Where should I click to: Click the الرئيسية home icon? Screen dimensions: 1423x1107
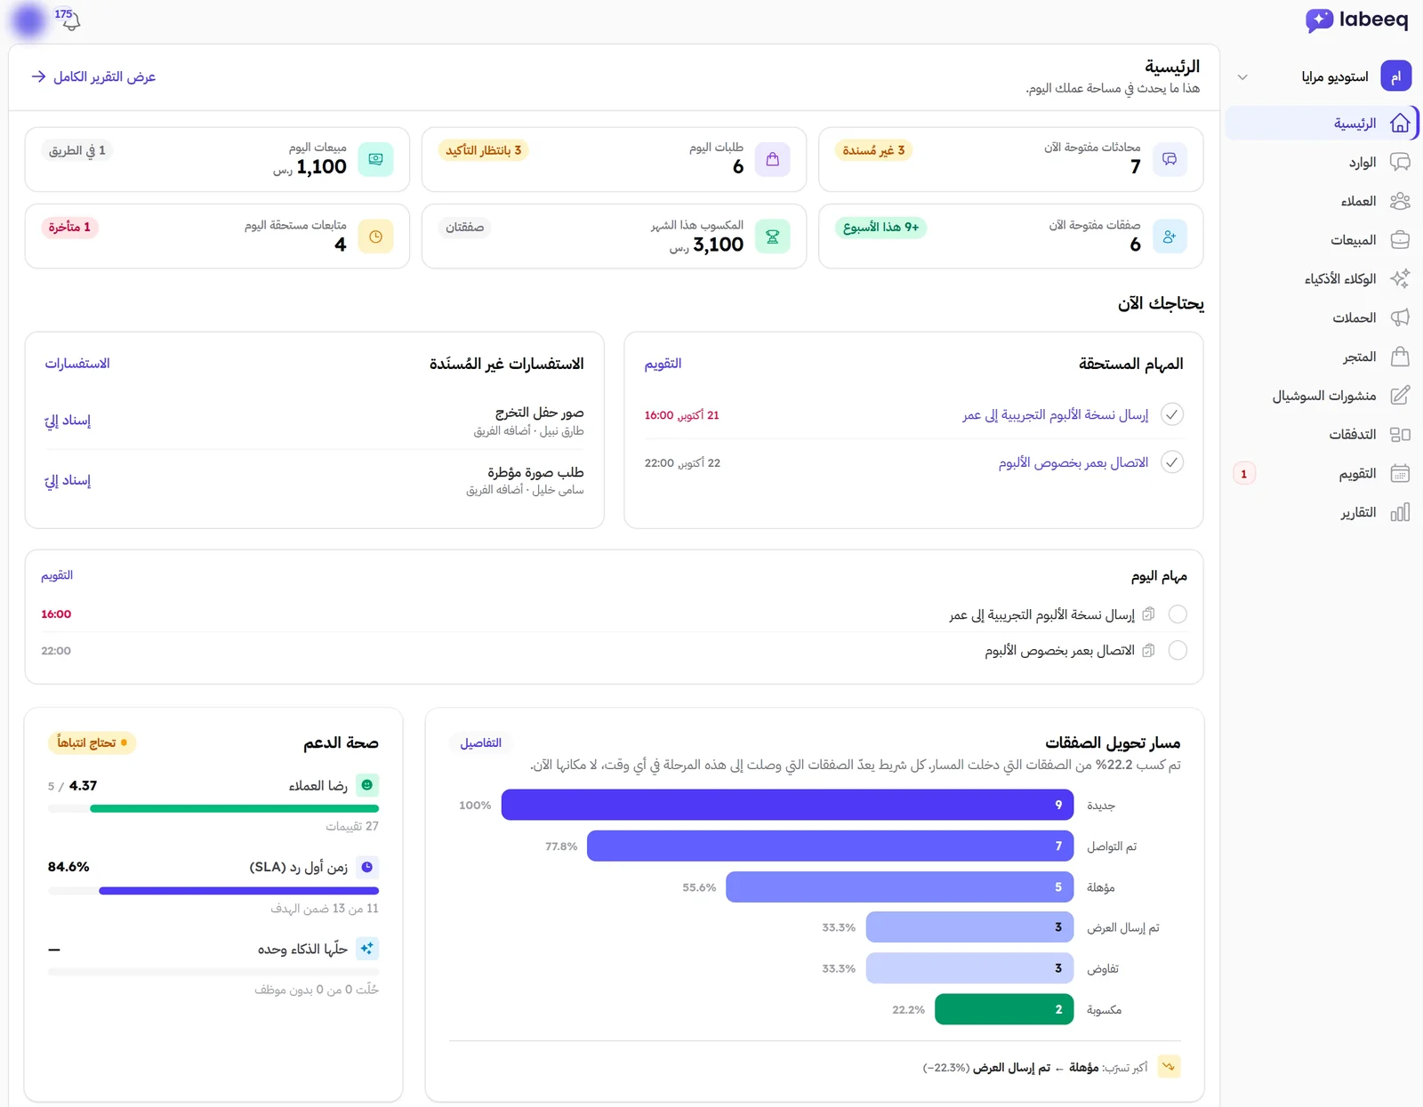click(1400, 123)
